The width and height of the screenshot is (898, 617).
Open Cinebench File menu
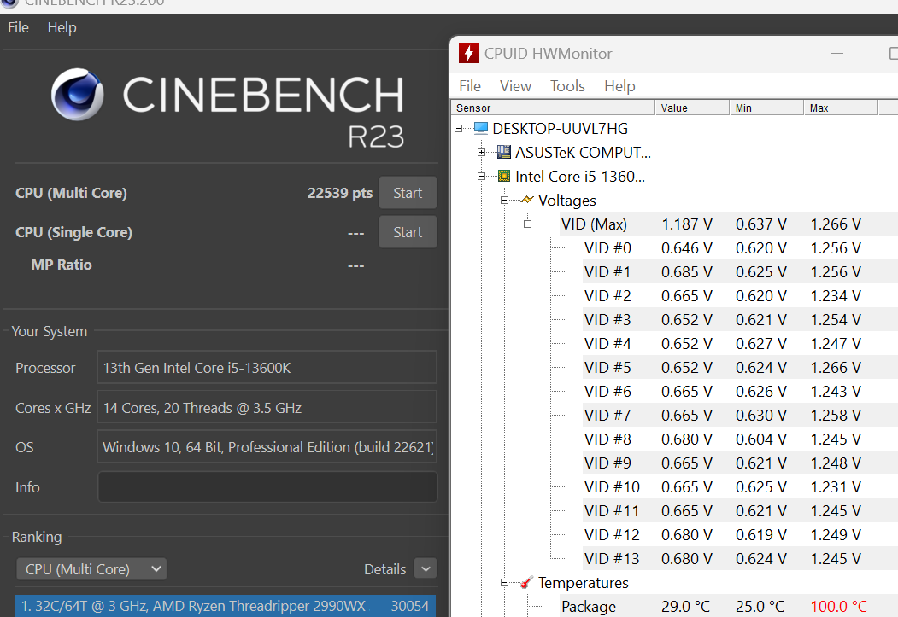point(18,27)
